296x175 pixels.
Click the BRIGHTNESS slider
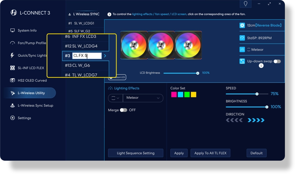coord(247,107)
